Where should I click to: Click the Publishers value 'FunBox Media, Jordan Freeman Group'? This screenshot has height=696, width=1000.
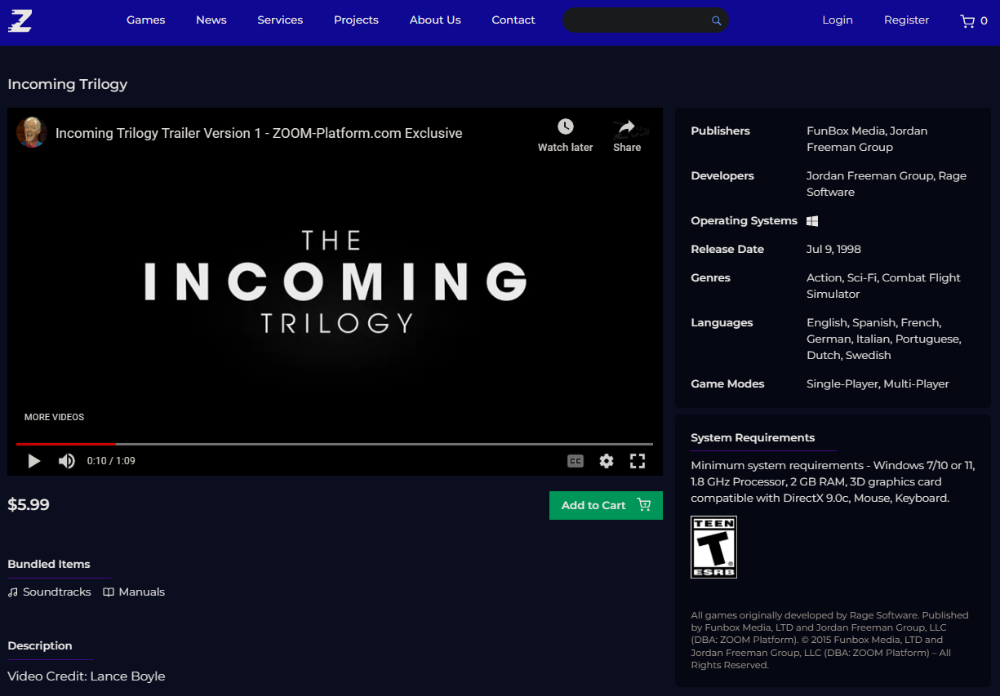click(867, 139)
